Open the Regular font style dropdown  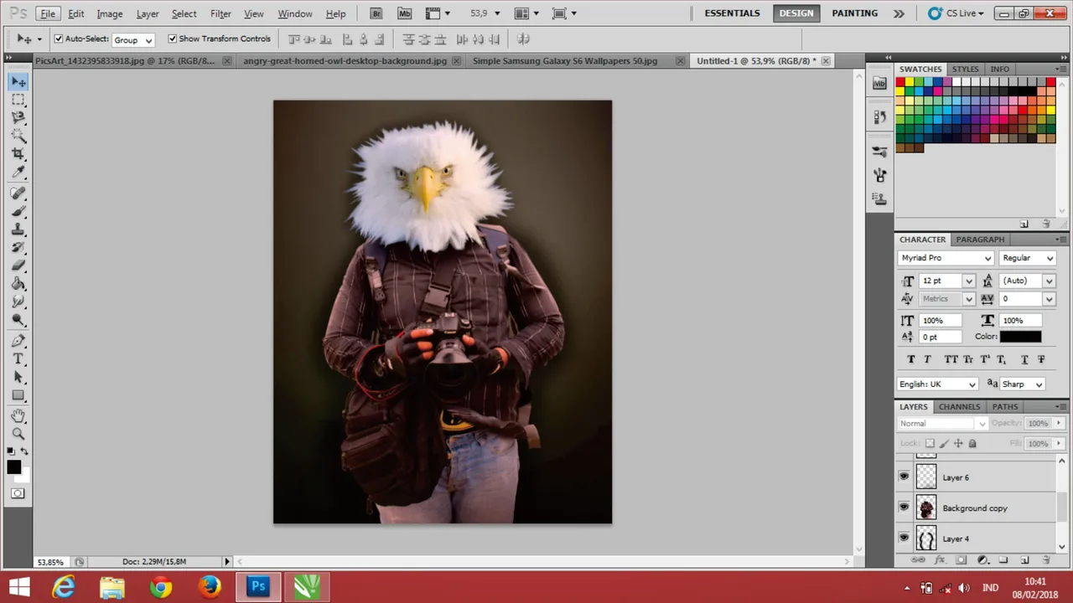1027,258
